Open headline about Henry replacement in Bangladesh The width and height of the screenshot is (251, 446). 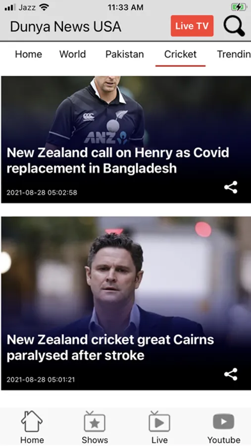pyautogui.click(x=118, y=161)
